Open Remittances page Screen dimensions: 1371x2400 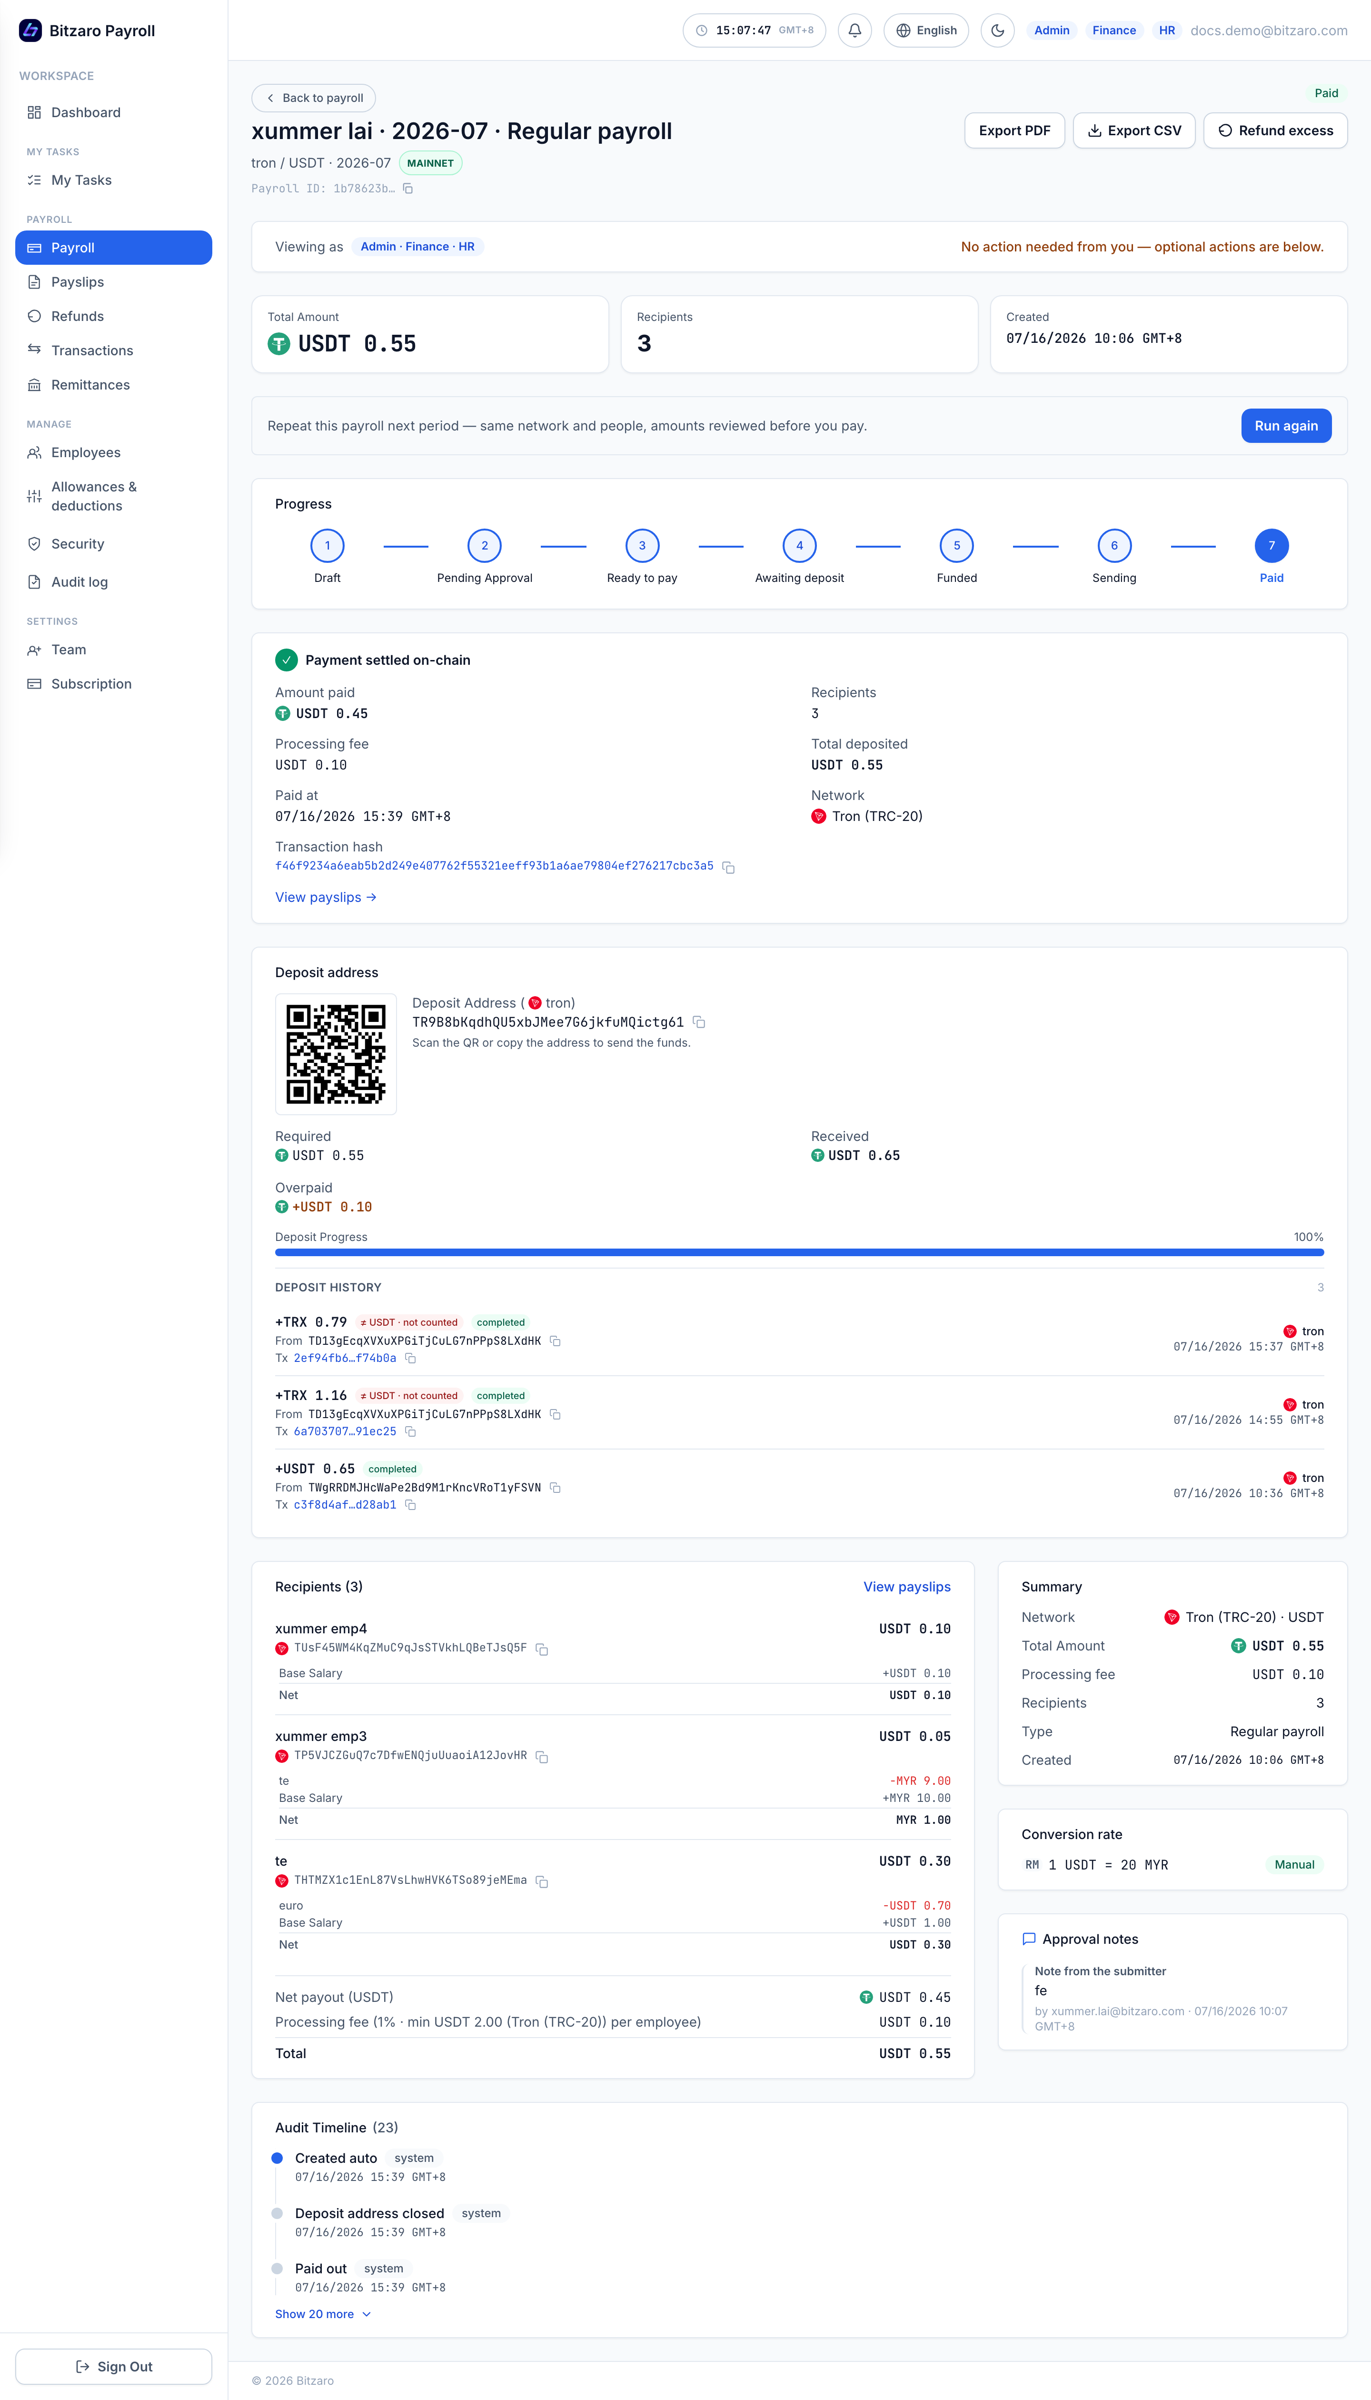(114, 384)
